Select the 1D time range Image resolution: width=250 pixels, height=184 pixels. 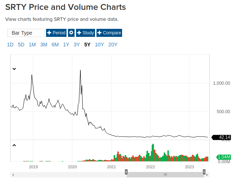10,45
